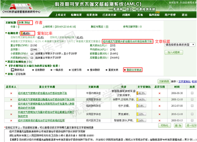Click the 是否本人 red X for the 临床肺科杂志 row
This screenshot has height=142, width=197.
point(11,106)
